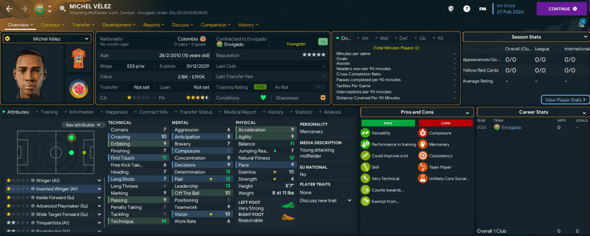The width and height of the screenshot is (590, 236).
Task: Switch to the Training radio tab
Action: [x=48, y=112]
